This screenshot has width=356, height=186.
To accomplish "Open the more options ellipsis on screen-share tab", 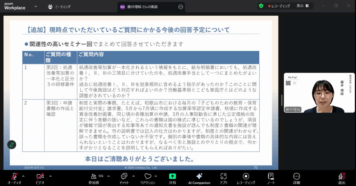I will coord(181,7).
